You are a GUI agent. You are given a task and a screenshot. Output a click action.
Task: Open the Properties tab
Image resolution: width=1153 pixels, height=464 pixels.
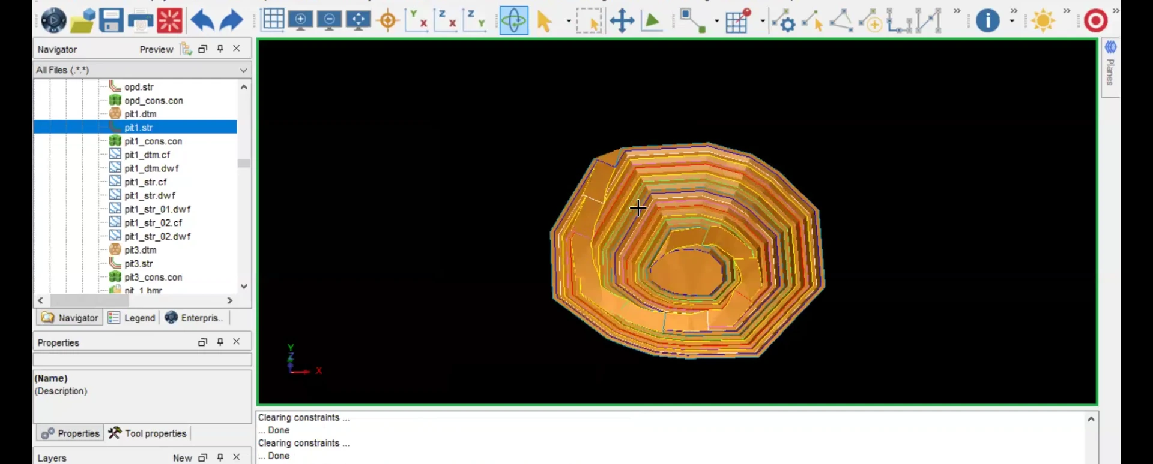[x=70, y=433]
